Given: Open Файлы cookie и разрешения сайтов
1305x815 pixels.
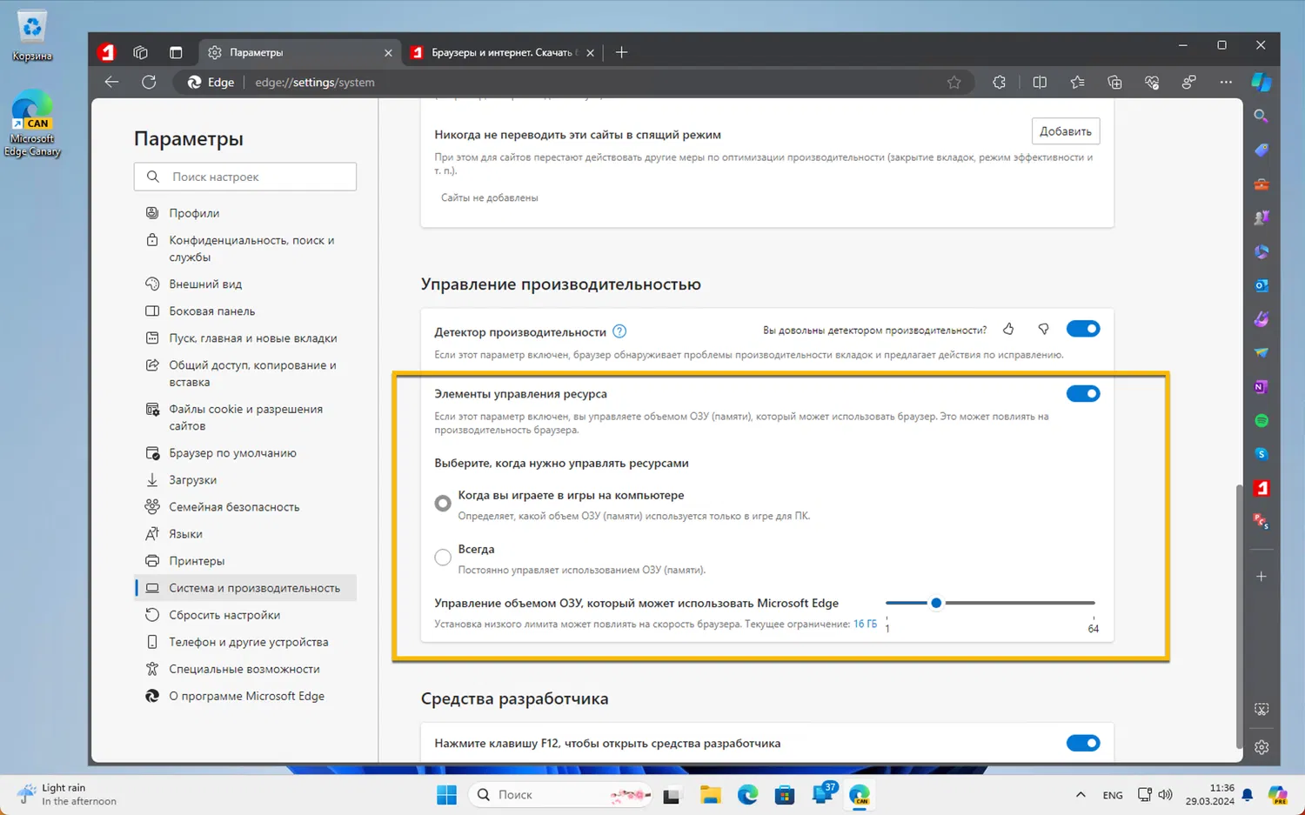Looking at the screenshot, I should point(245,418).
